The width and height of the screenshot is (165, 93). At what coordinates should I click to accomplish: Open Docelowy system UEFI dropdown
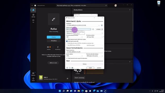pyautogui.click(x=95, y=37)
